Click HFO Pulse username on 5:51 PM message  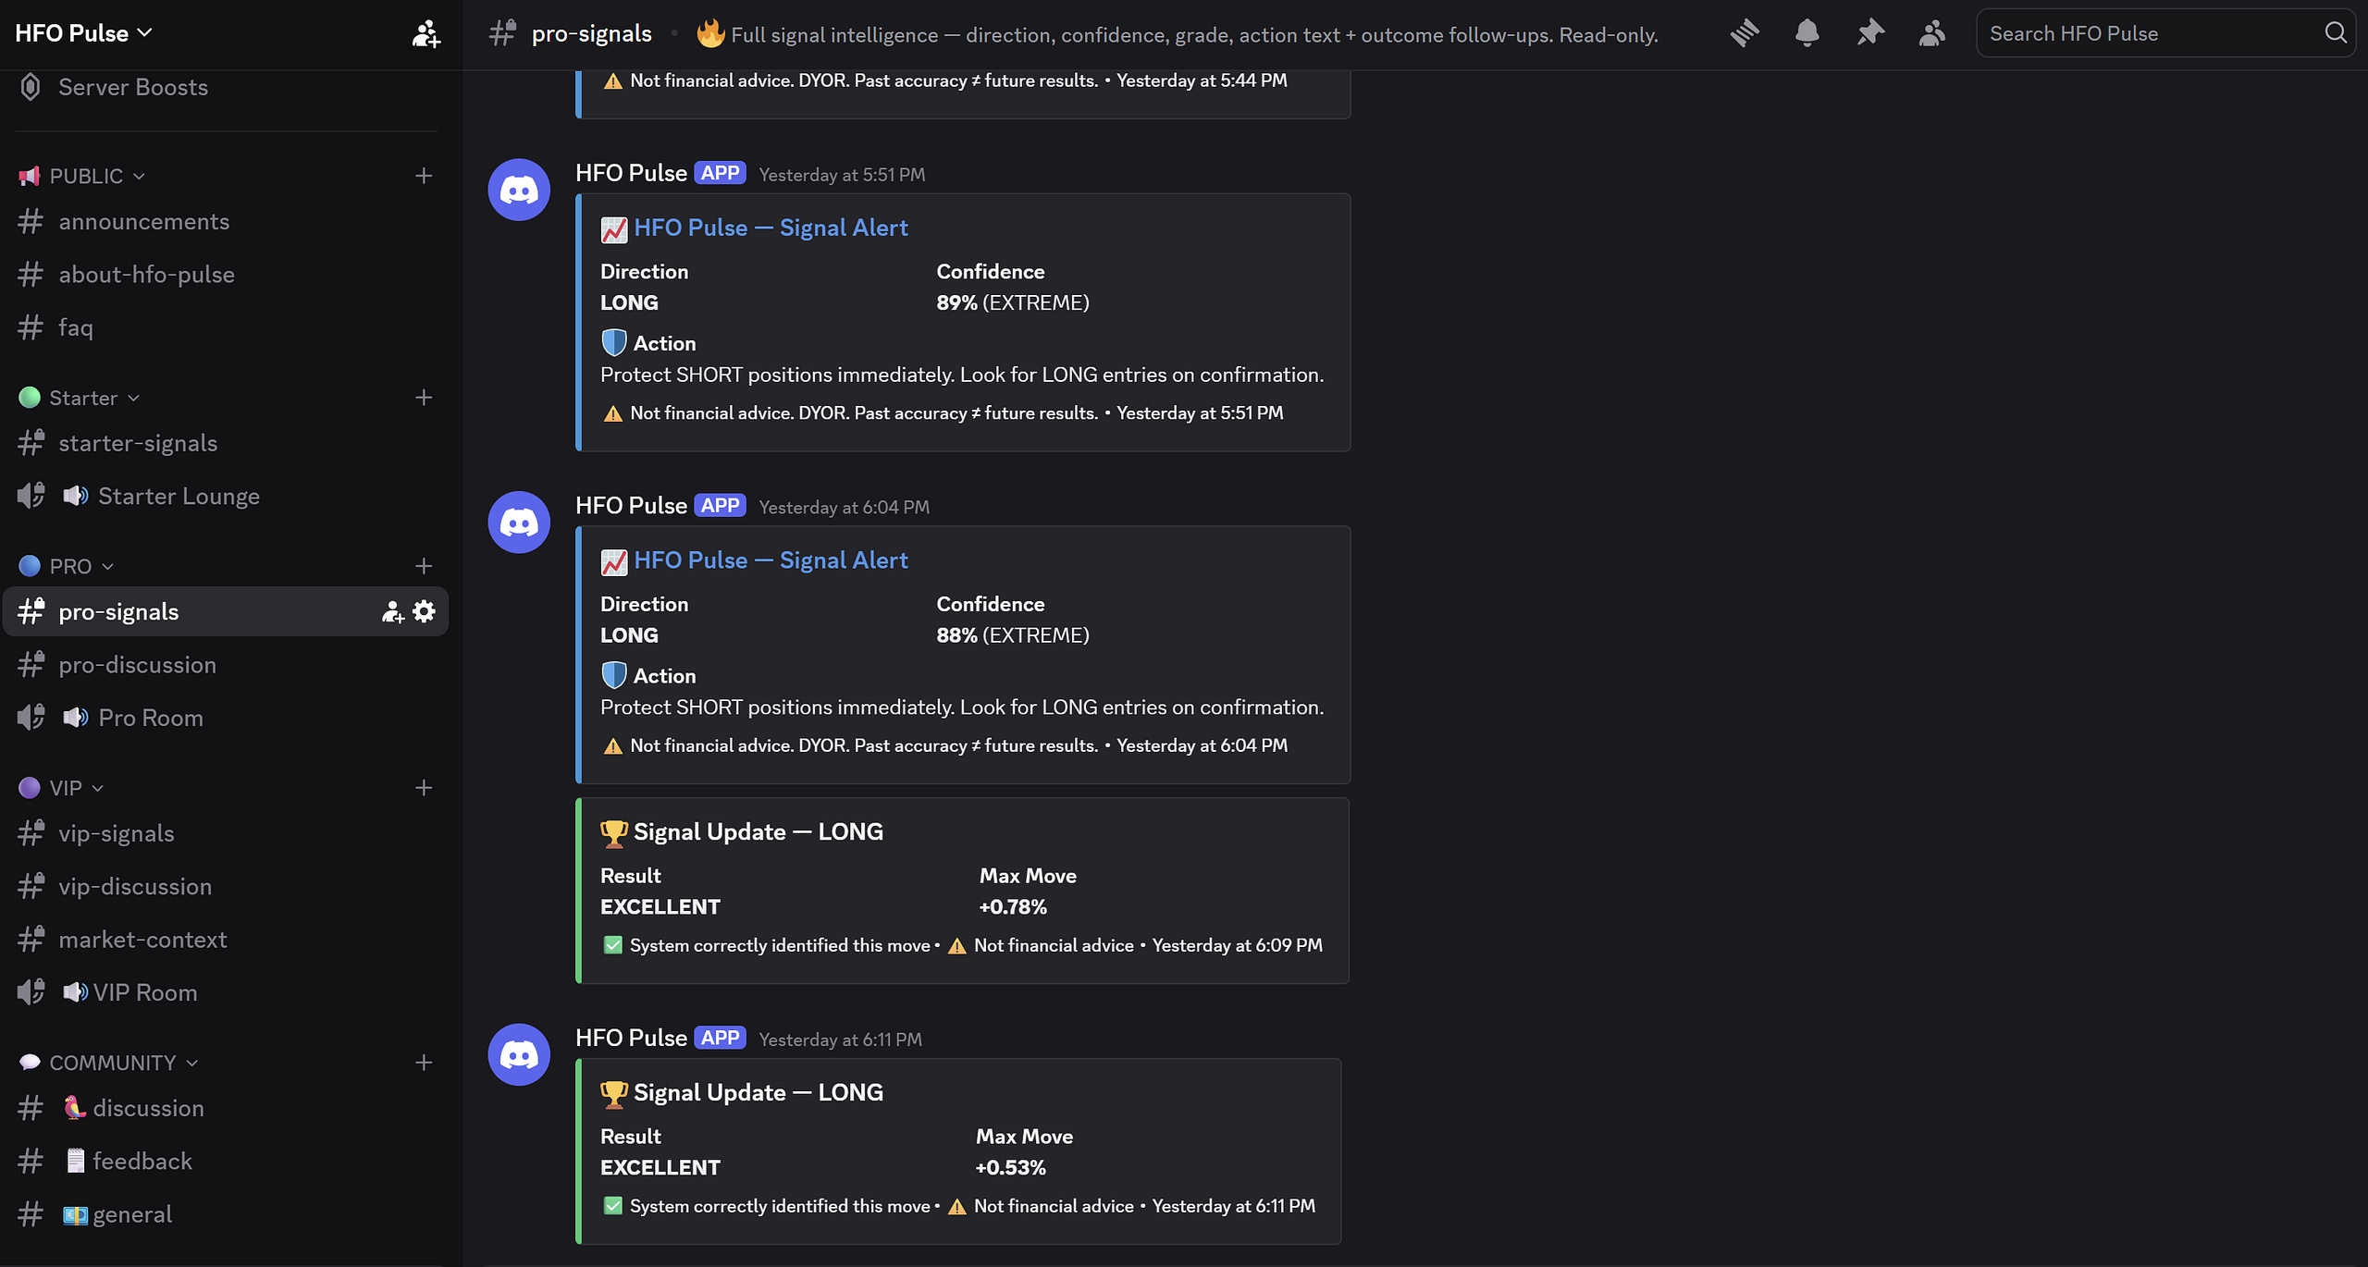click(x=631, y=173)
